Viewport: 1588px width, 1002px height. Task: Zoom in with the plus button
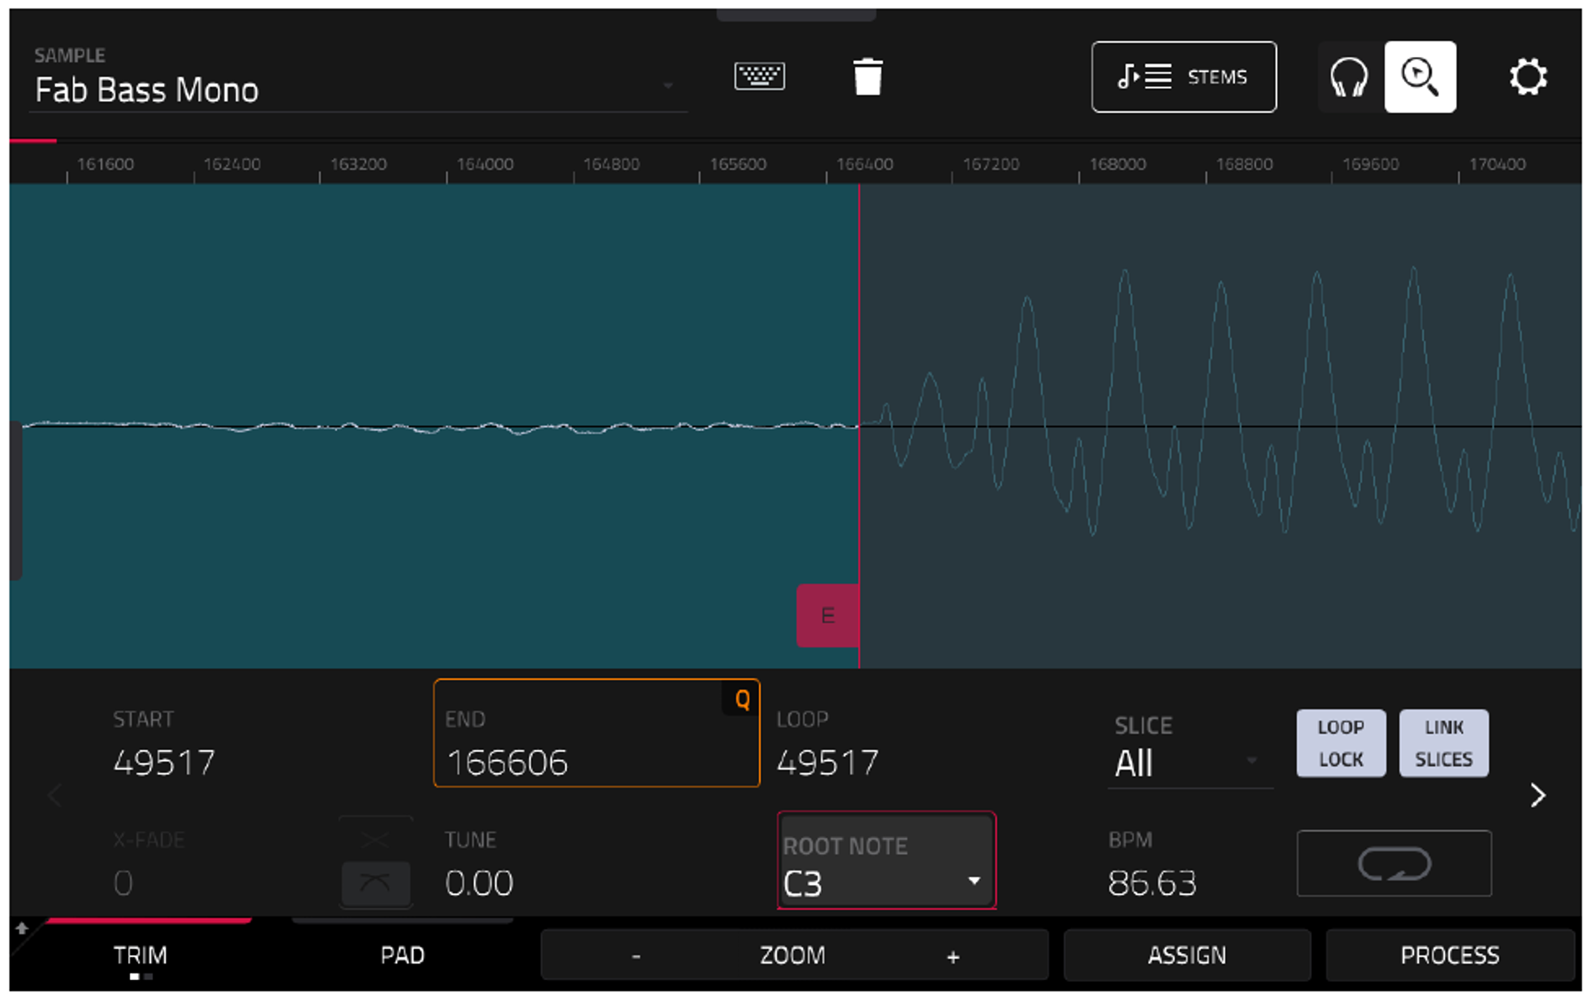point(952,956)
